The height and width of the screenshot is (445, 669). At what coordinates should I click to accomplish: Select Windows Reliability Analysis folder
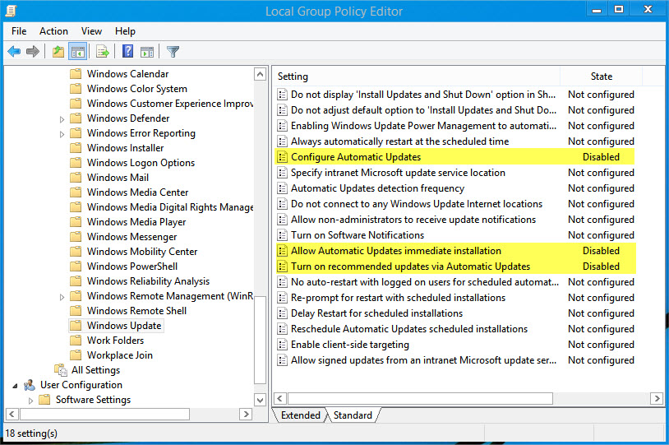click(x=148, y=281)
